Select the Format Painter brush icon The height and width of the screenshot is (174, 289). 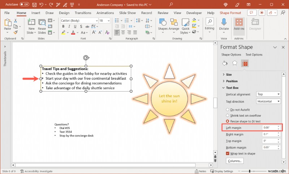click(x=16, y=32)
